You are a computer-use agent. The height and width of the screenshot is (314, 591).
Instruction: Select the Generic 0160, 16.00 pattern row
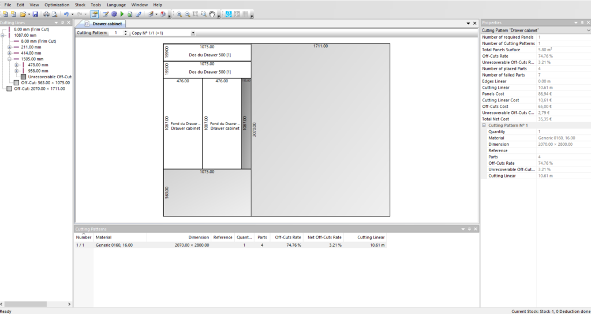coord(231,245)
